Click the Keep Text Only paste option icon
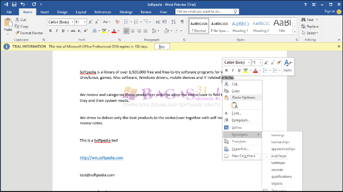Image resolution: width=343 pixels, height=192 pixels. point(234,105)
